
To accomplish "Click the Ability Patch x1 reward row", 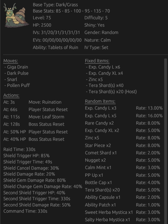I will [x=122, y=205].
